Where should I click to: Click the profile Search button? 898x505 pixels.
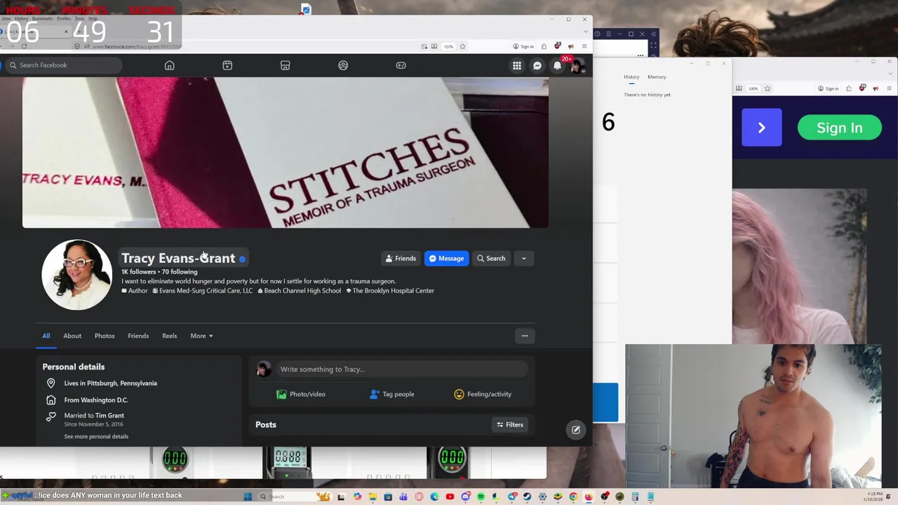coord(491,259)
